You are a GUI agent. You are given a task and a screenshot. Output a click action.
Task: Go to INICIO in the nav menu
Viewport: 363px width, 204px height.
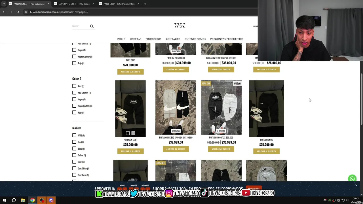point(121,39)
